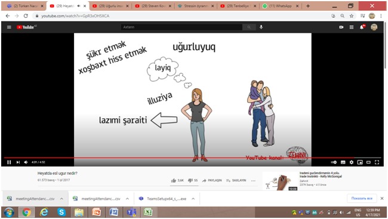Toggle subtitles on the video
This screenshot has height=219, width=388.
point(343,162)
